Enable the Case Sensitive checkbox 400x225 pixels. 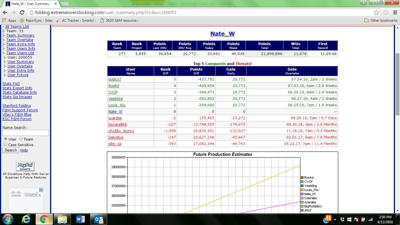(5, 144)
